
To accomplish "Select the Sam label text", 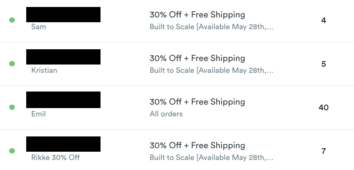I will (38, 27).
